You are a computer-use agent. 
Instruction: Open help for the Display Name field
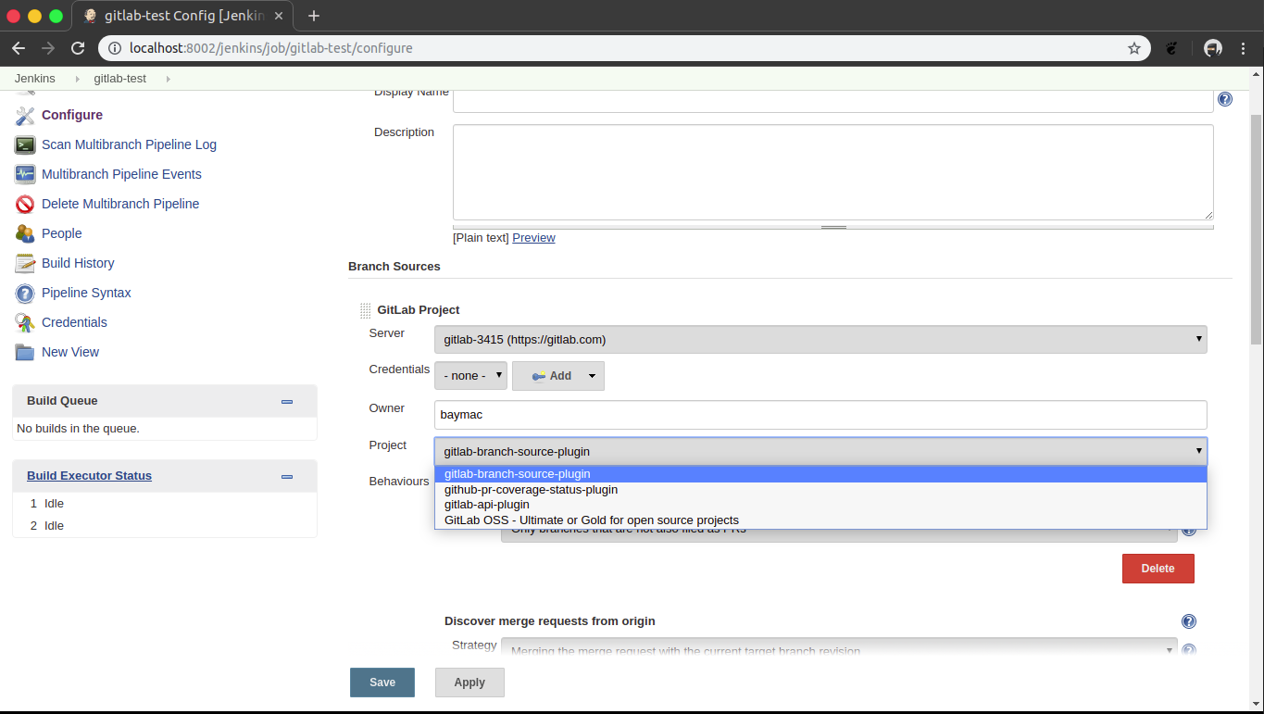pyautogui.click(x=1225, y=99)
